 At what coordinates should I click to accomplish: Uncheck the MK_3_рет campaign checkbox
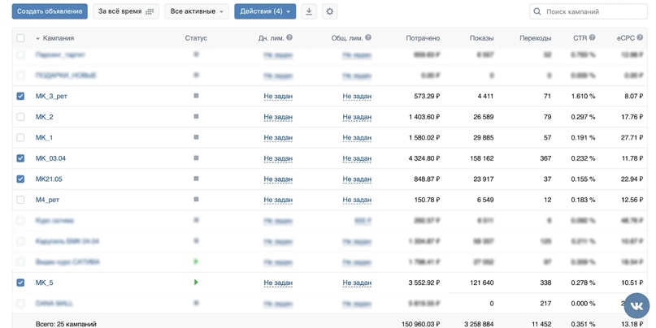click(20, 96)
